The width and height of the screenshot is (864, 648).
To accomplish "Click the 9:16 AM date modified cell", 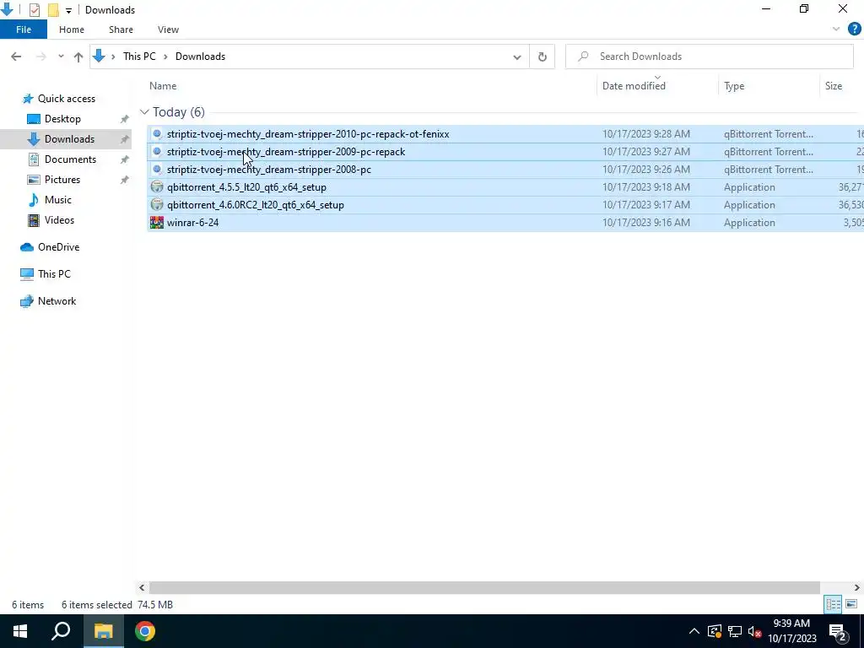I will 645,223.
